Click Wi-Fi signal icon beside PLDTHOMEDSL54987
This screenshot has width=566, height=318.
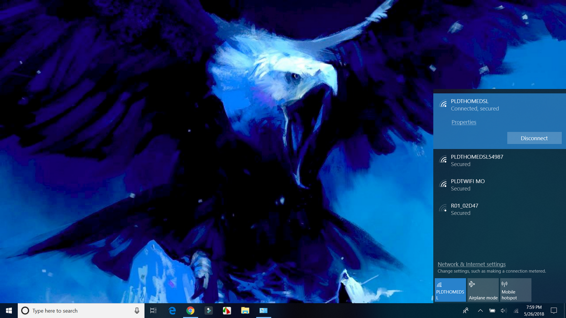(443, 160)
